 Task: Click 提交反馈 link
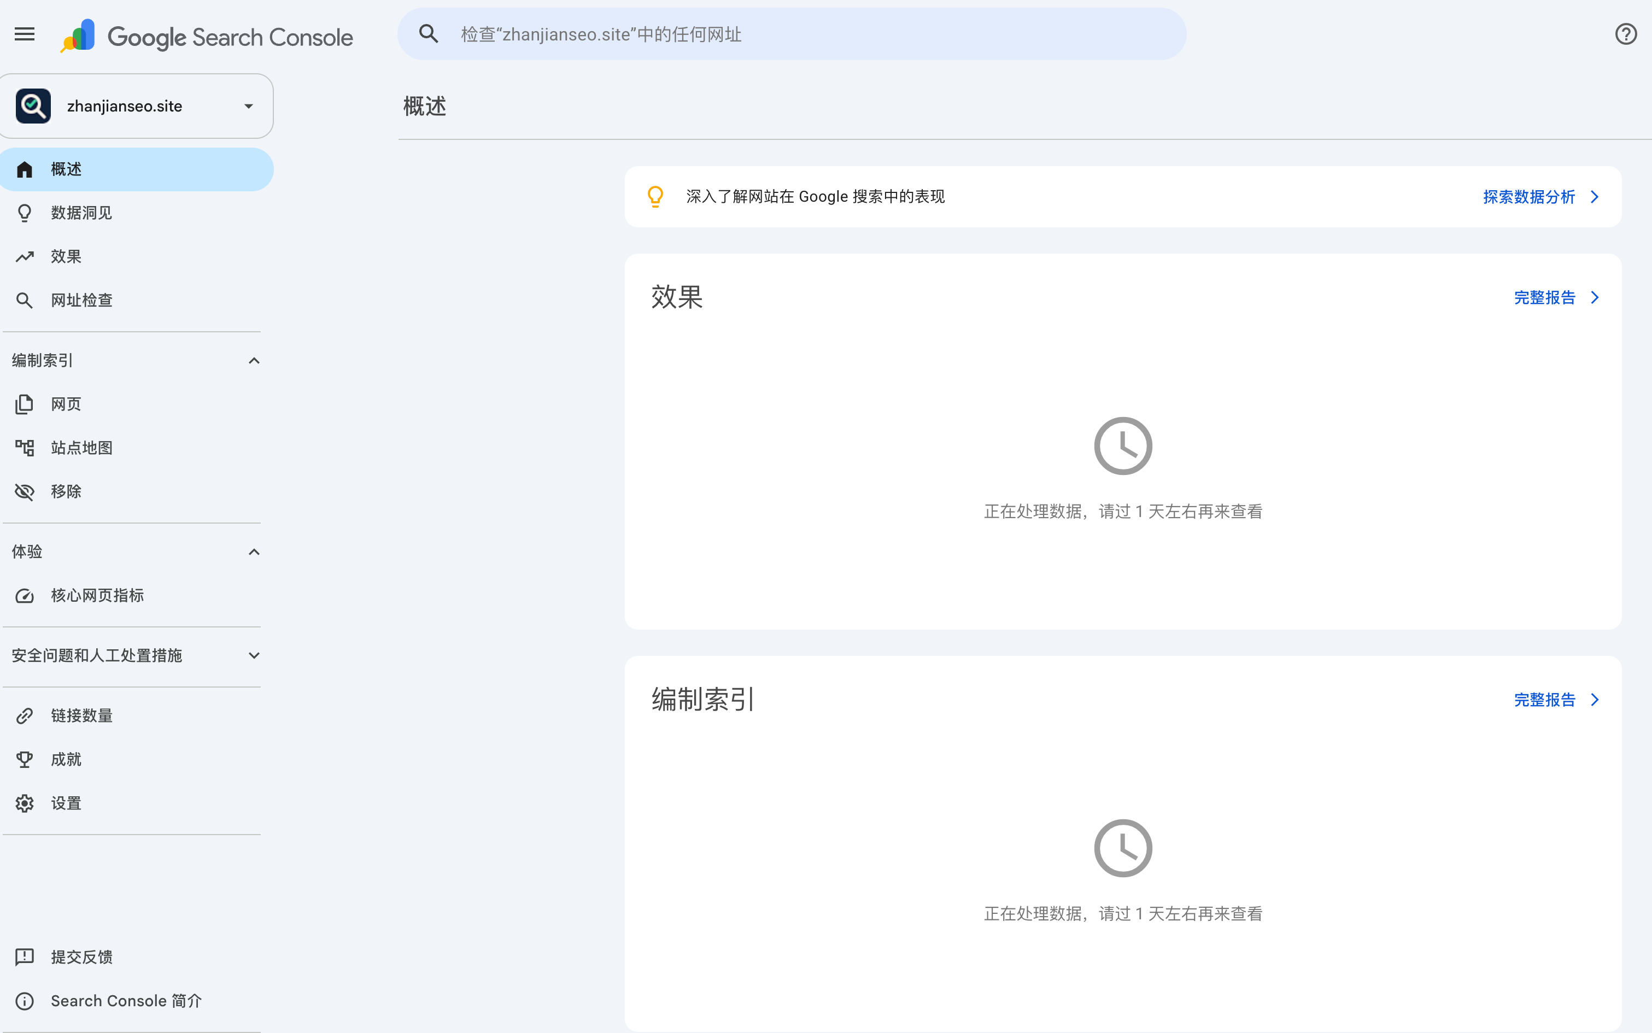[137, 957]
